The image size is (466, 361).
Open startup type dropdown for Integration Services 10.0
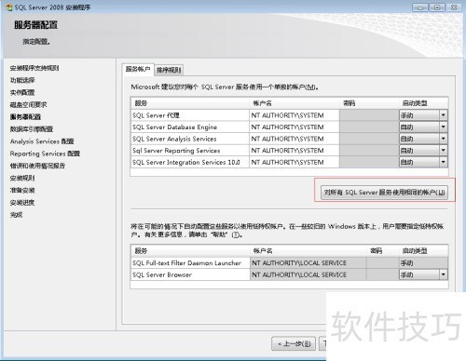[443, 162]
